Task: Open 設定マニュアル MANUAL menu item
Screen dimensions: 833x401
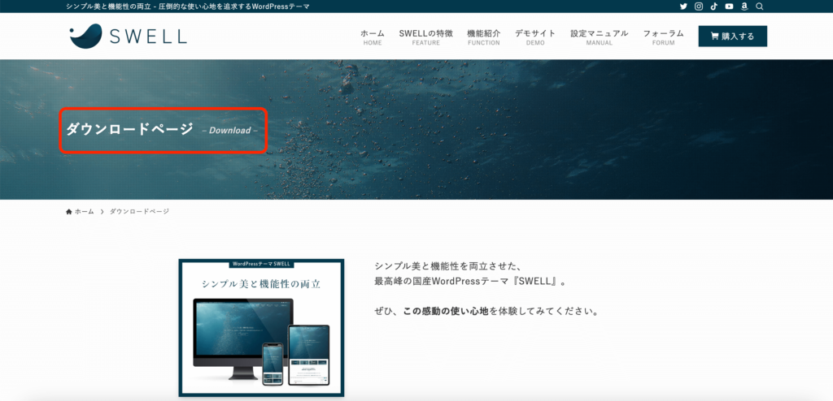Action: pos(600,37)
